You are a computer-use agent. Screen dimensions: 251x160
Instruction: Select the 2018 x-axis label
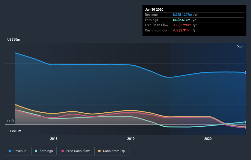pyautogui.click(x=54, y=139)
